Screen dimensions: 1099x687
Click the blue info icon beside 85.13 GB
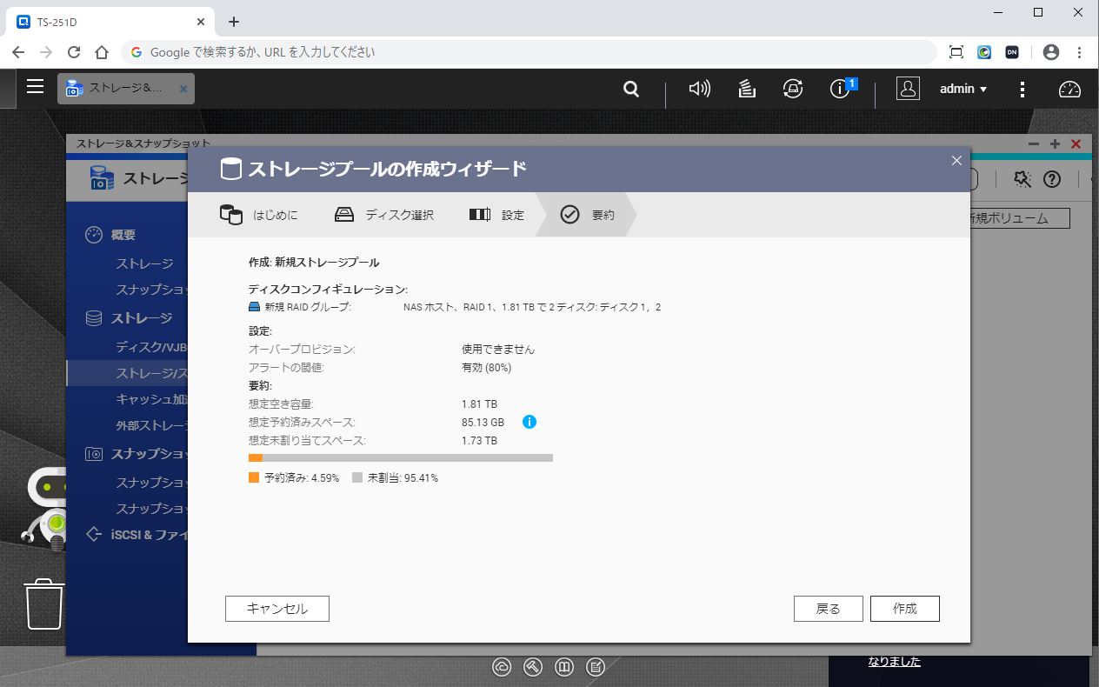tap(530, 422)
